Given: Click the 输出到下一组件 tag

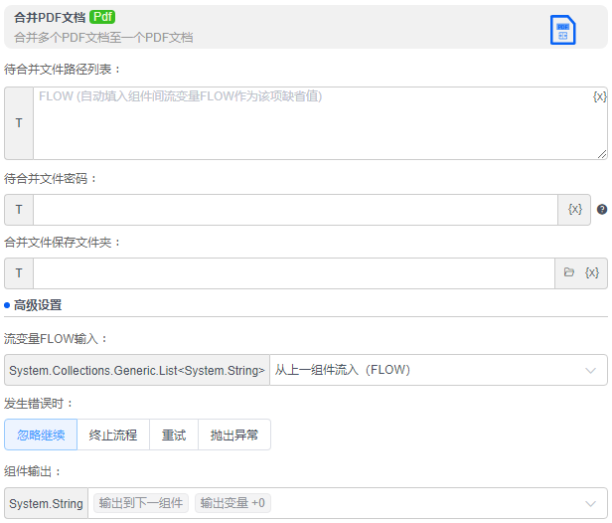Looking at the screenshot, I should pyautogui.click(x=140, y=503).
